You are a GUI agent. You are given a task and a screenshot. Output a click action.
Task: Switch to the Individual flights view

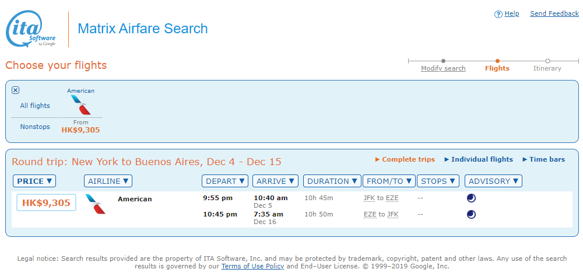pyautogui.click(x=479, y=159)
